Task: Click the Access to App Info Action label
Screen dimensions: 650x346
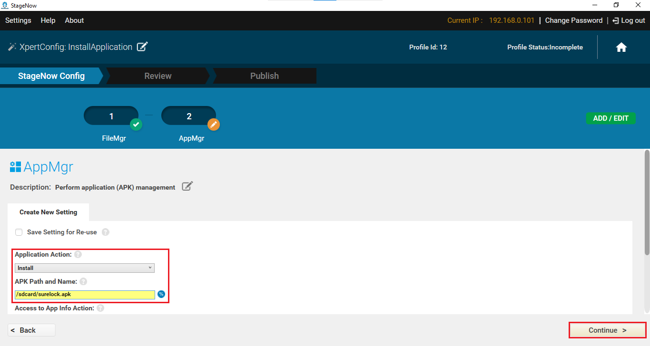Action: 54,308
